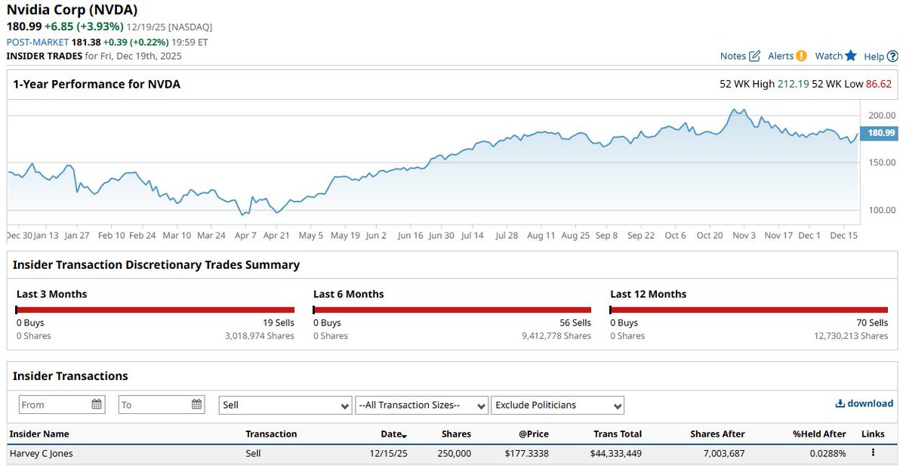
Task: Click the 52 WK High value 212.19
Action: tap(793, 84)
